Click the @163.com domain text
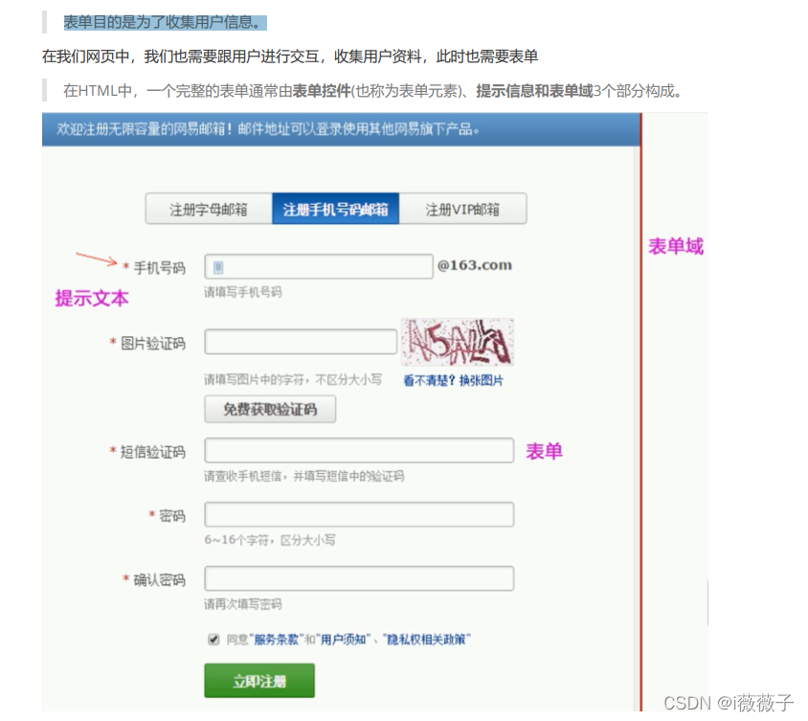The height and width of the screenshot is (721, 808). 475,265
